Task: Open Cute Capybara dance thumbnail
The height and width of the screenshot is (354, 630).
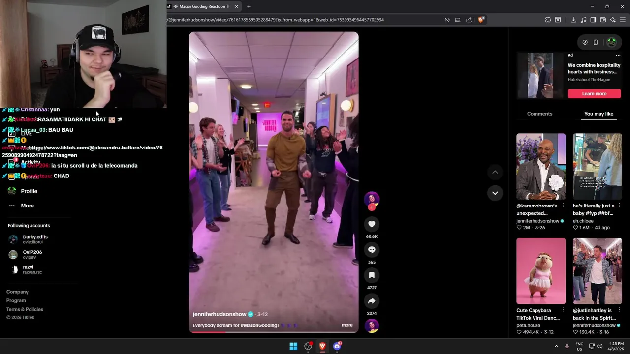Action: [x=541, y=271]
